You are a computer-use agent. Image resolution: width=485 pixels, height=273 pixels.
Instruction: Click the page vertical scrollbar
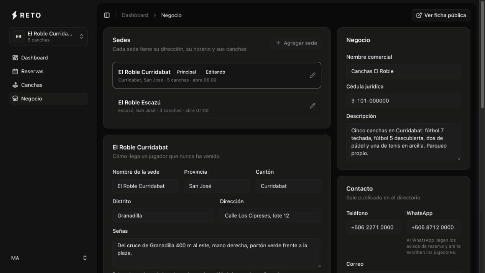[x=482, y=56]
